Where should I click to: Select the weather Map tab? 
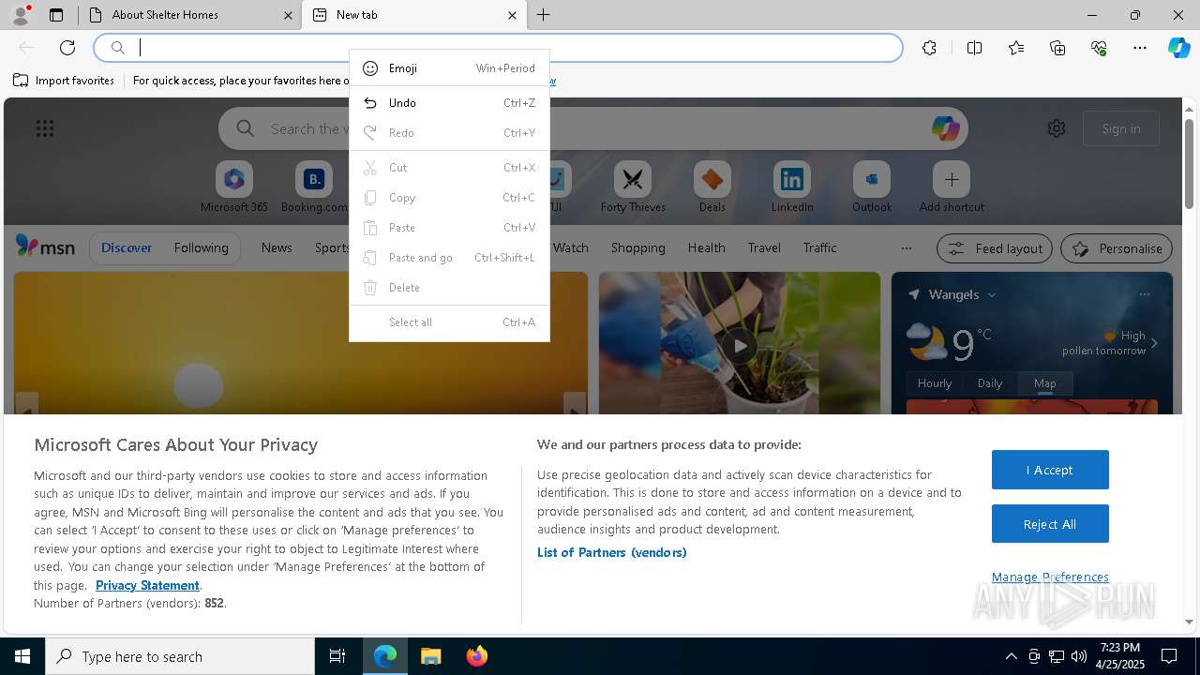pyautogui.click(x=1044, y=383)
